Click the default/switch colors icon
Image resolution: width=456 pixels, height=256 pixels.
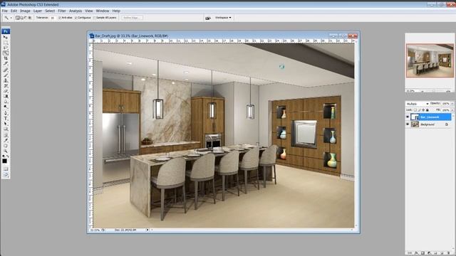[x=5, y=156]
